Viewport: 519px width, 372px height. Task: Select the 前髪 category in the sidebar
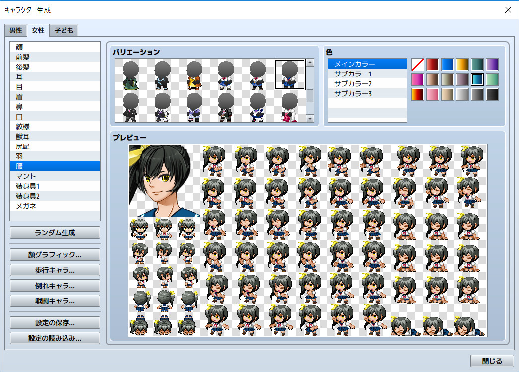[55, 57]
